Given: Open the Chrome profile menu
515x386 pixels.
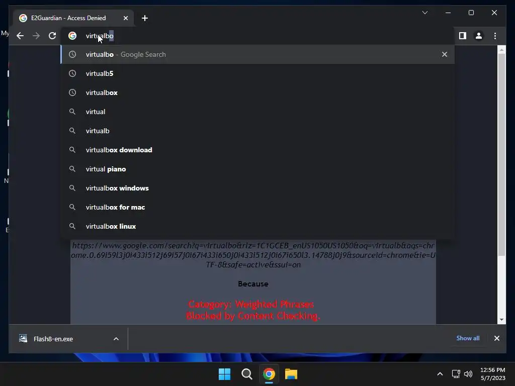Looking at the screenshot, I should [479, 36].
